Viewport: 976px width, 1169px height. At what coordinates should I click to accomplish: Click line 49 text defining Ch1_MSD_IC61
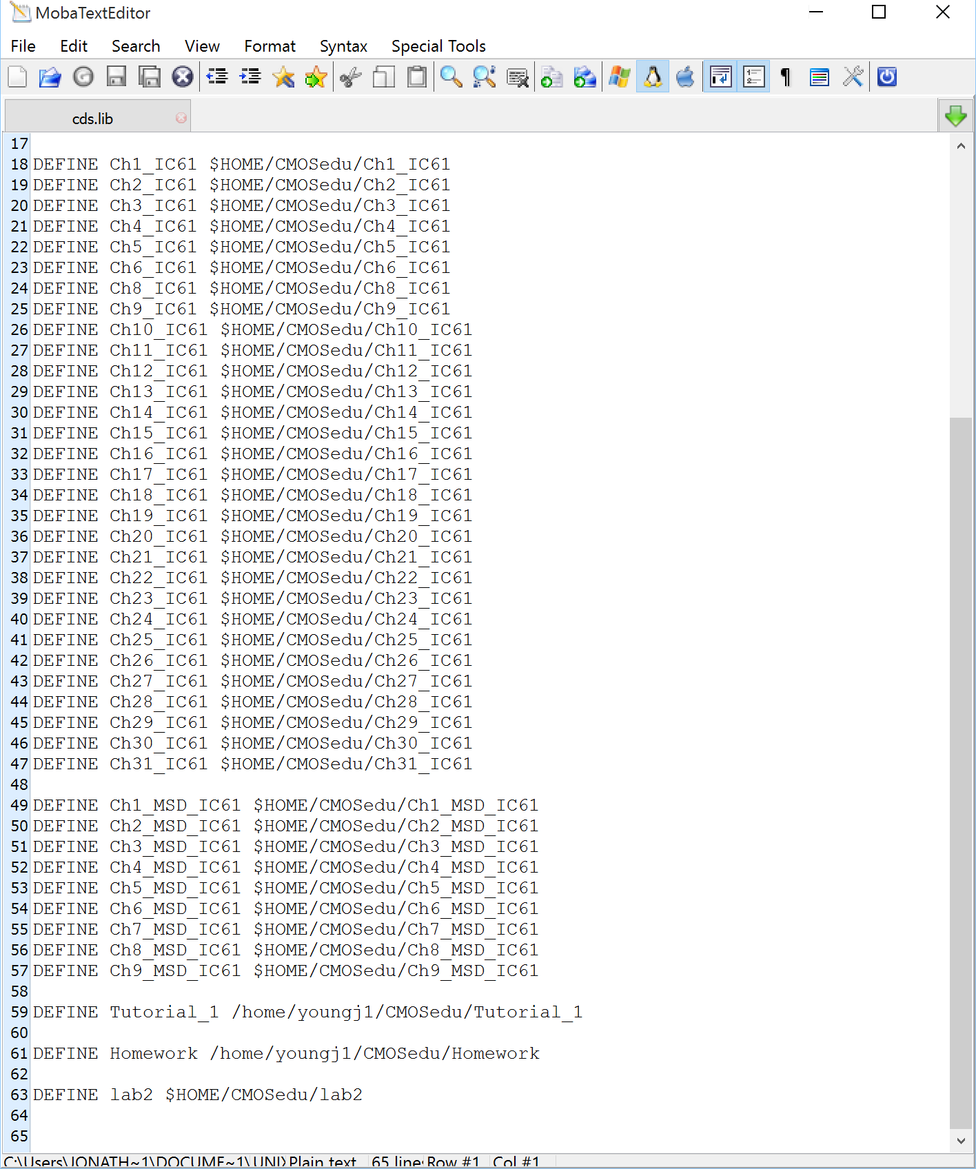click(x=285, y=805)
